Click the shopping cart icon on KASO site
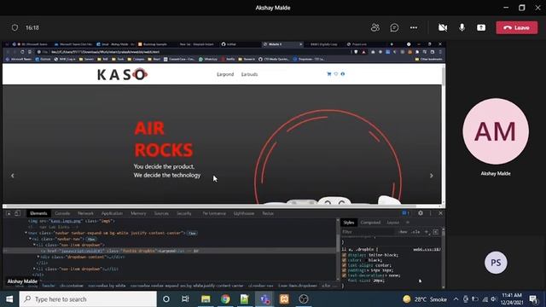 (329, 74)
